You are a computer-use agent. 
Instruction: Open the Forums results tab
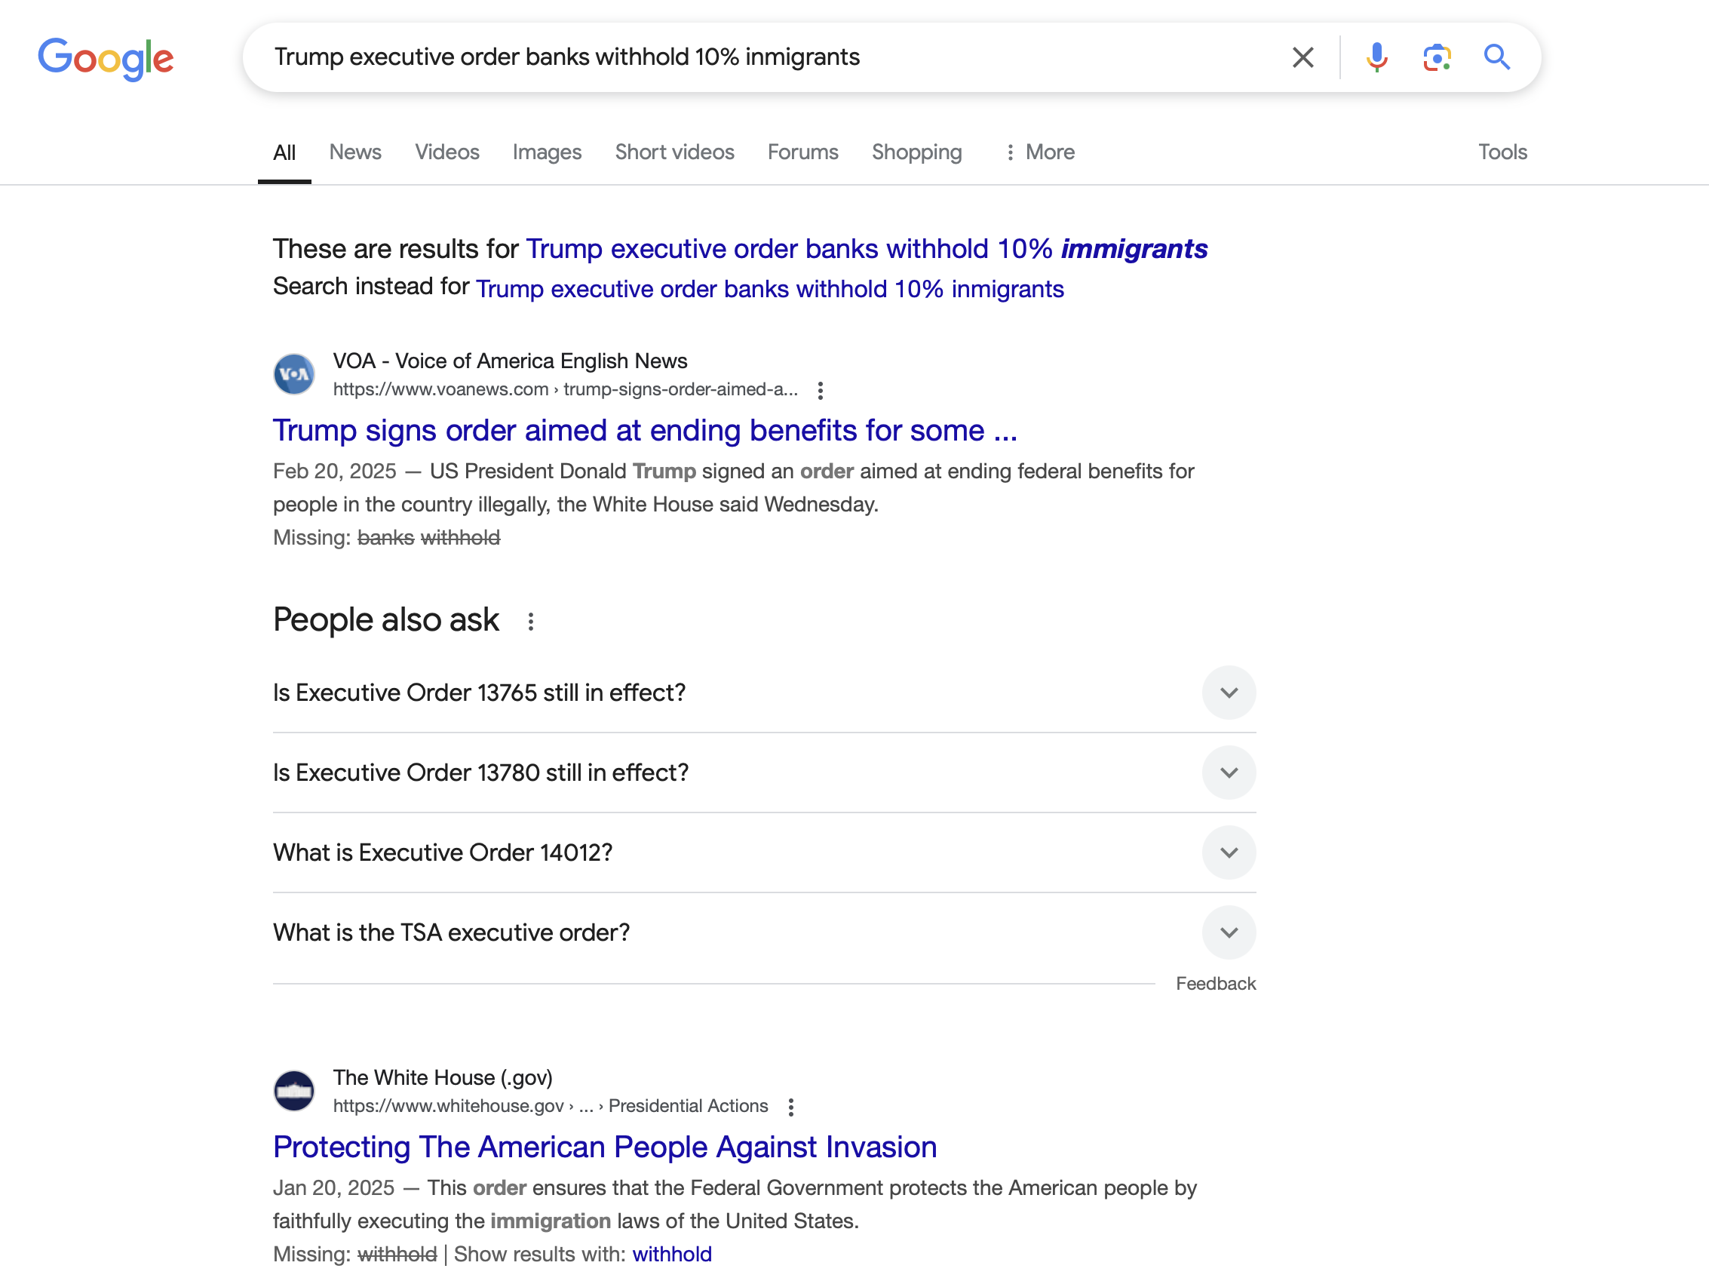(802, 152)
